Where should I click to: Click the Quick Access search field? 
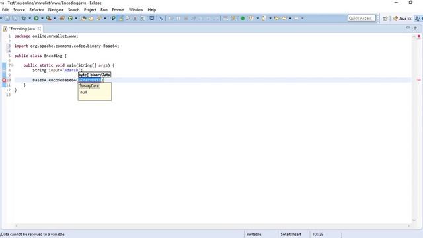[x=362, y=19]
